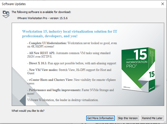
Task: Click the Direct X 10.1 feature line
Action: pyautogui.click(x=72, y=63)
